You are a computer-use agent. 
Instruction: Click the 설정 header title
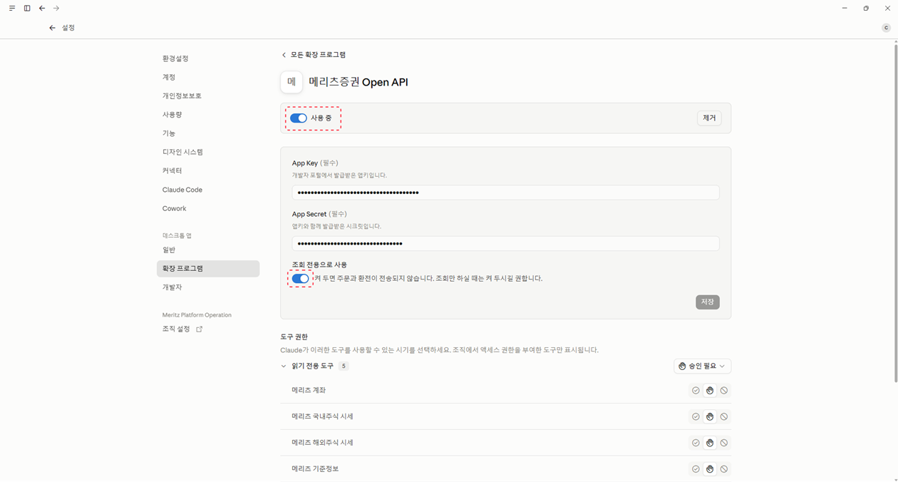tap(68, 28)
